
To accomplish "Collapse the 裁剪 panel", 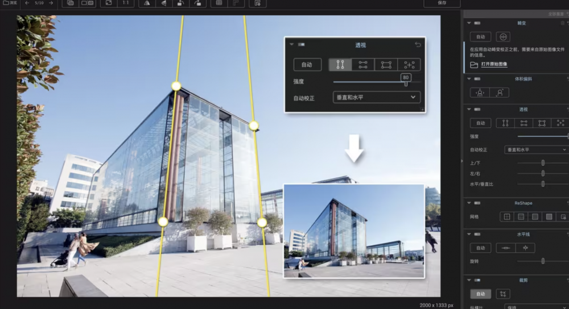I will [x=469, y=280].
